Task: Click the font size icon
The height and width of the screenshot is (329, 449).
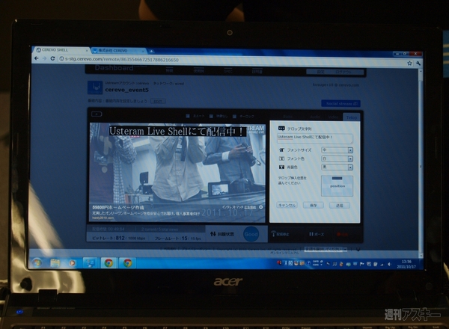Action: (281, 150)
